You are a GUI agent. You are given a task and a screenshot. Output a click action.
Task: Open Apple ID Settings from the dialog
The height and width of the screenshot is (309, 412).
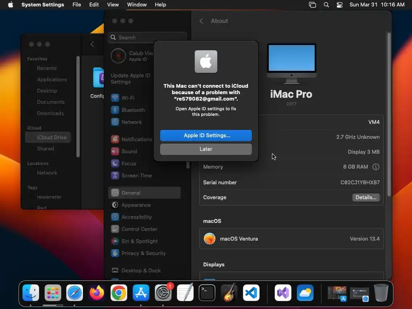click(x=206, y=135)
